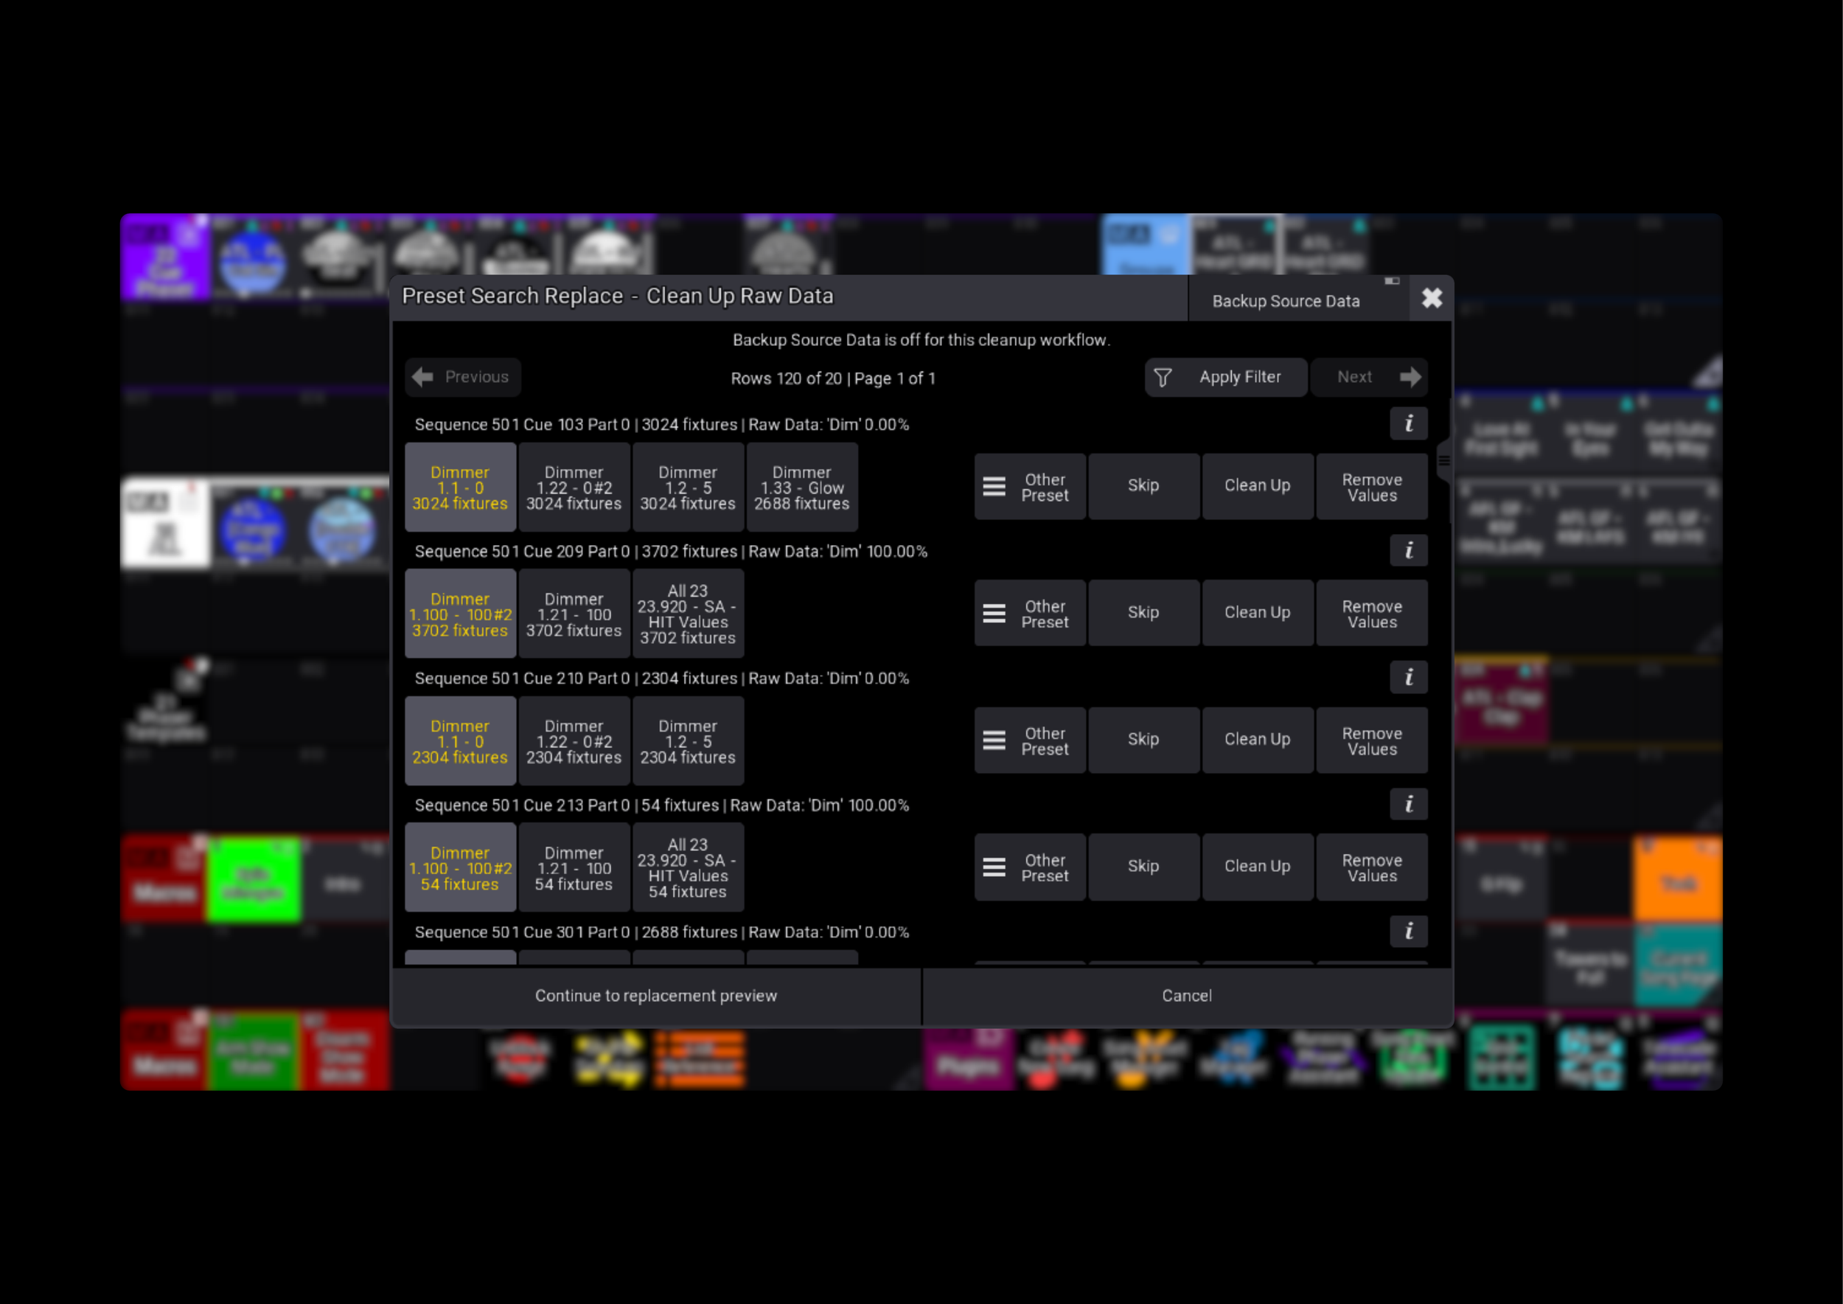Select Dimmer 1.21 - 100 with 3702 fixtures

(x=574, y=614)
